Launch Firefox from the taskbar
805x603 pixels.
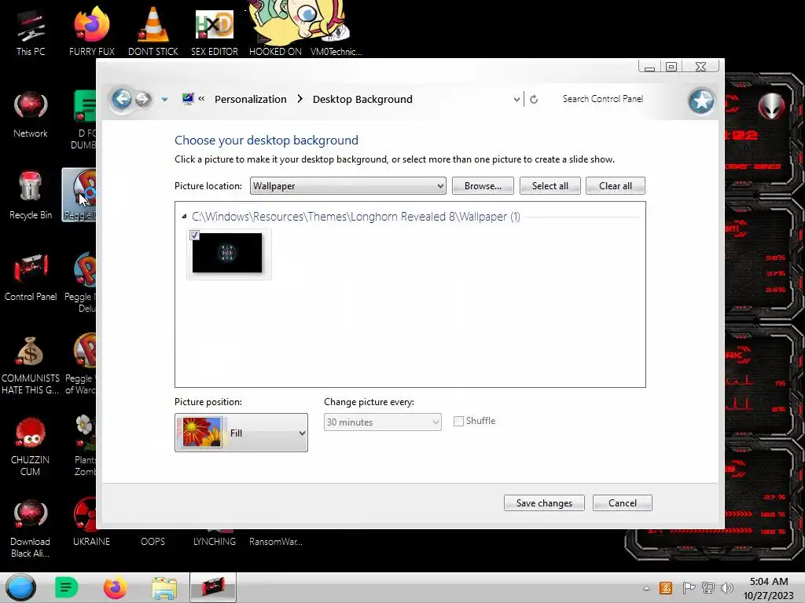pos(115,587)
